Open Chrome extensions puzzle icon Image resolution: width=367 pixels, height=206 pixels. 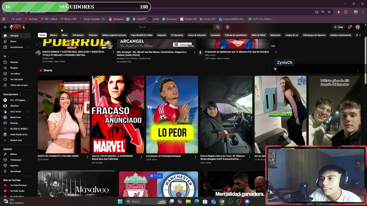(x=345, y=12)
